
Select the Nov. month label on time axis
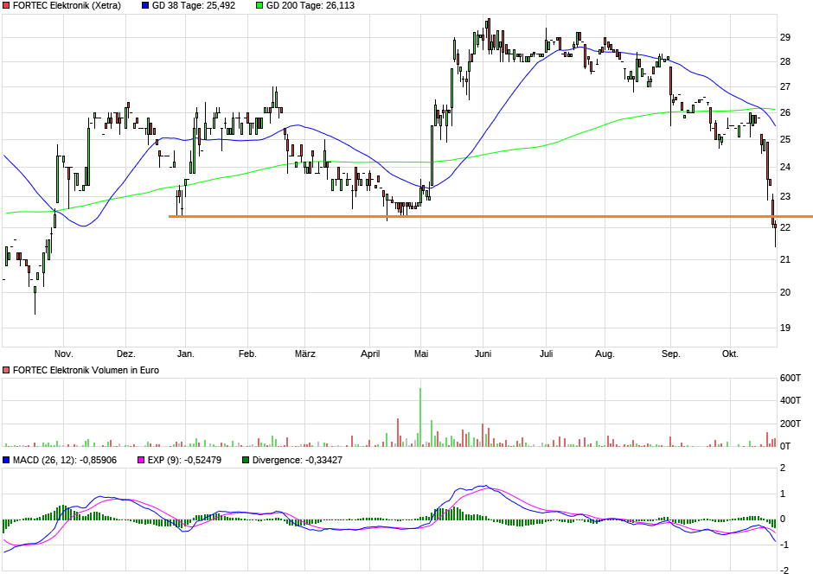tap(63, 354)
